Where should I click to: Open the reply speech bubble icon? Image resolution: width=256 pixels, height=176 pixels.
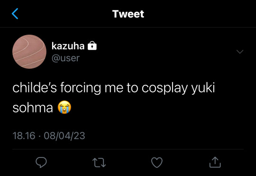(41, 162)
